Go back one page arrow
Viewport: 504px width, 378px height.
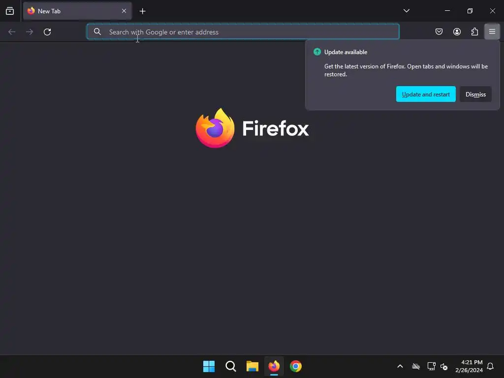tap(12, 32)
